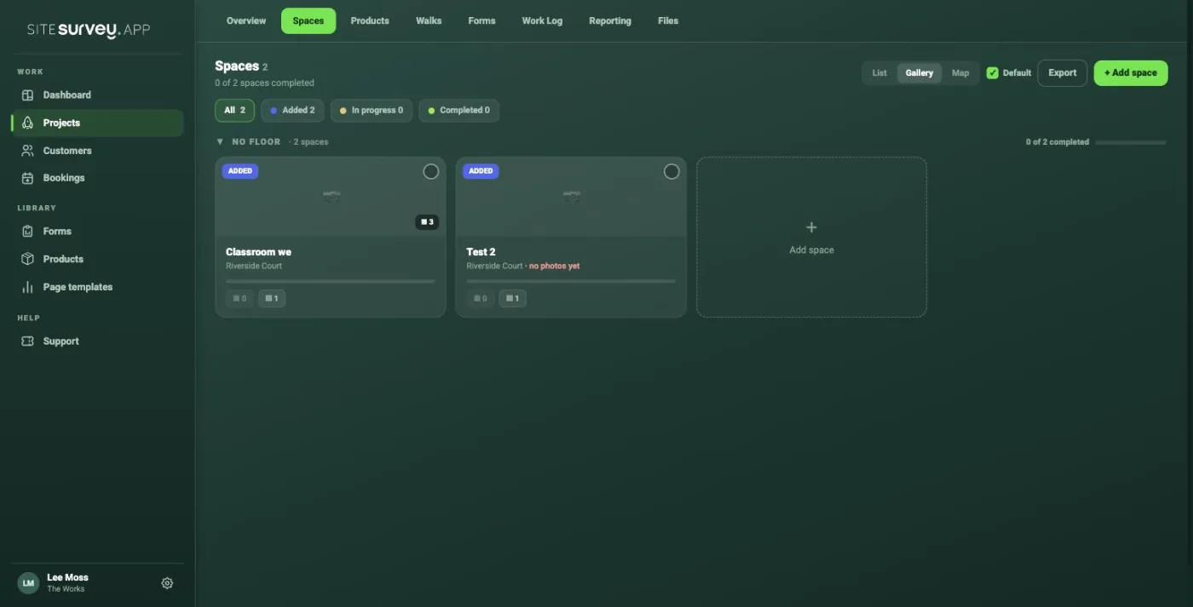
Task: Click the Spaces page heading
Action: pos(237,66)
